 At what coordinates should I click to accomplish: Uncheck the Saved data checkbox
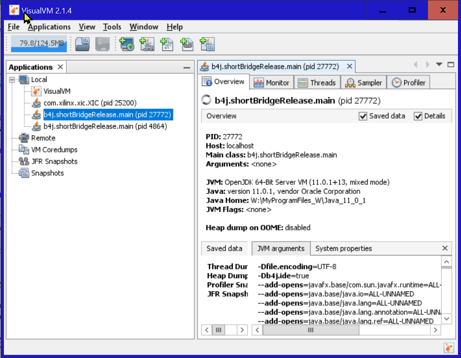pyautogui.click(x=363, y=116)
